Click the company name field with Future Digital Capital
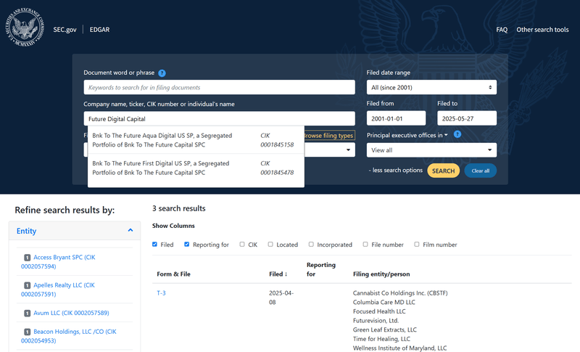This screenshot has height=352, width=580. (x=219, y=119)
